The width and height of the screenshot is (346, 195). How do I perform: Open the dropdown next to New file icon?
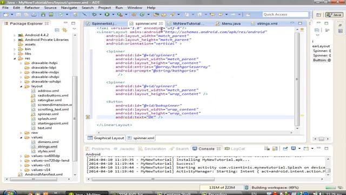[x=12, y=15]
